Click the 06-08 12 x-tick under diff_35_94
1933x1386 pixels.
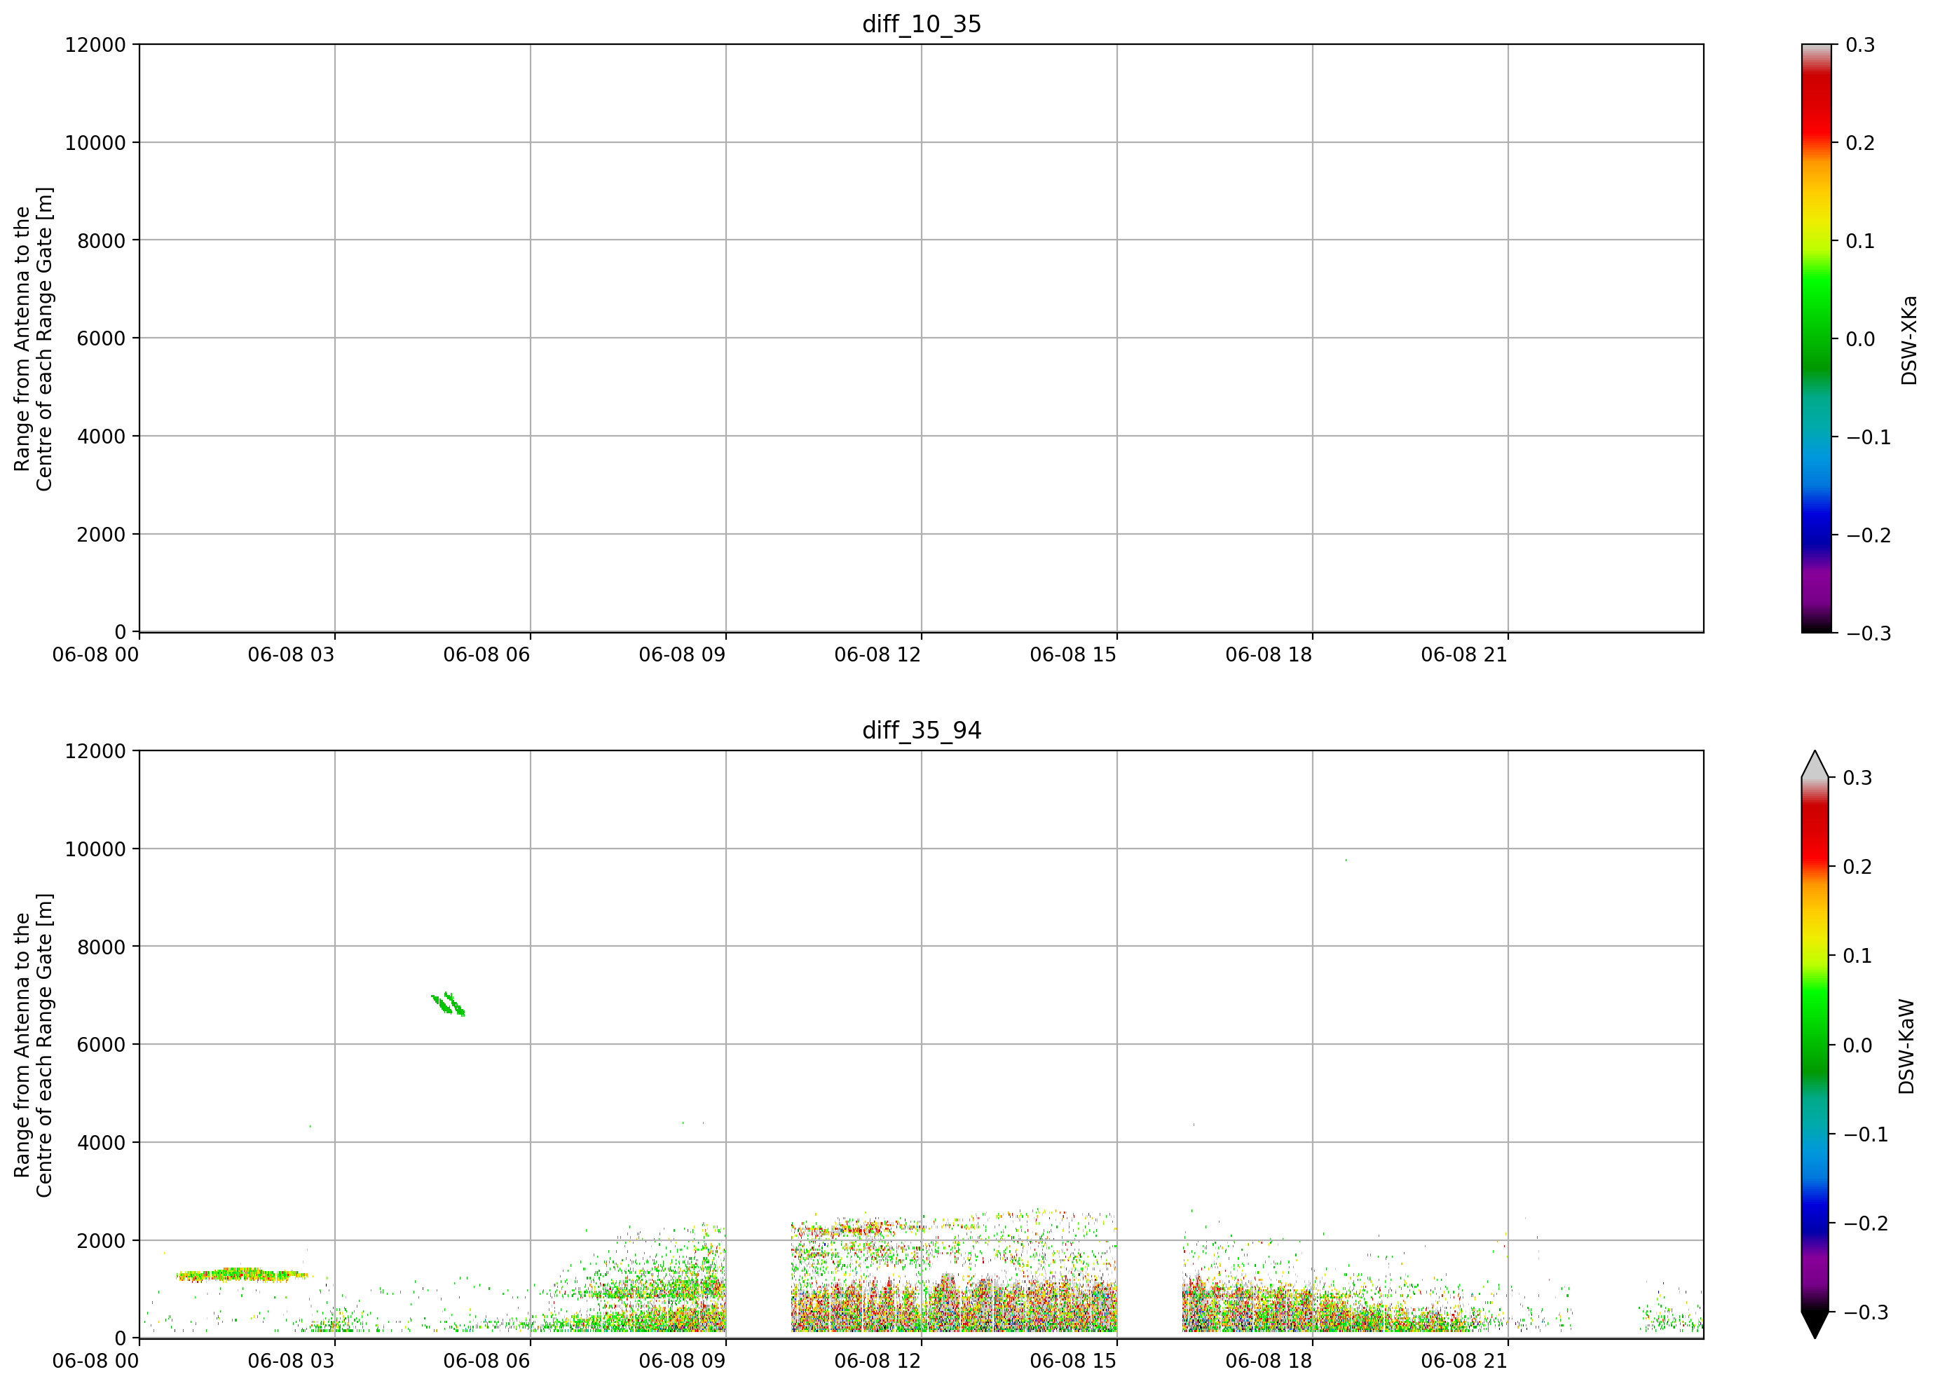[x=878, y=1361]
